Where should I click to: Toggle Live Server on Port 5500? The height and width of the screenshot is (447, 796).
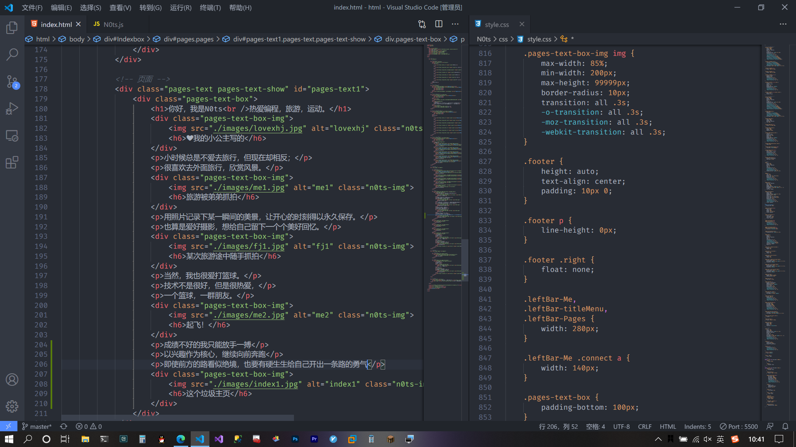tap(739, 426)
